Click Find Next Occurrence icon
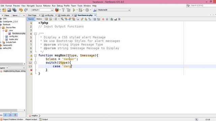Viewport: 216px width, 121px height. pos(70,19)
